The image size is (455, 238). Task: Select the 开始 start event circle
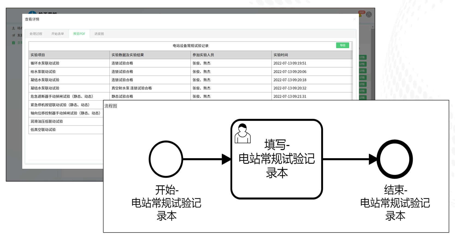click(166, 159)
